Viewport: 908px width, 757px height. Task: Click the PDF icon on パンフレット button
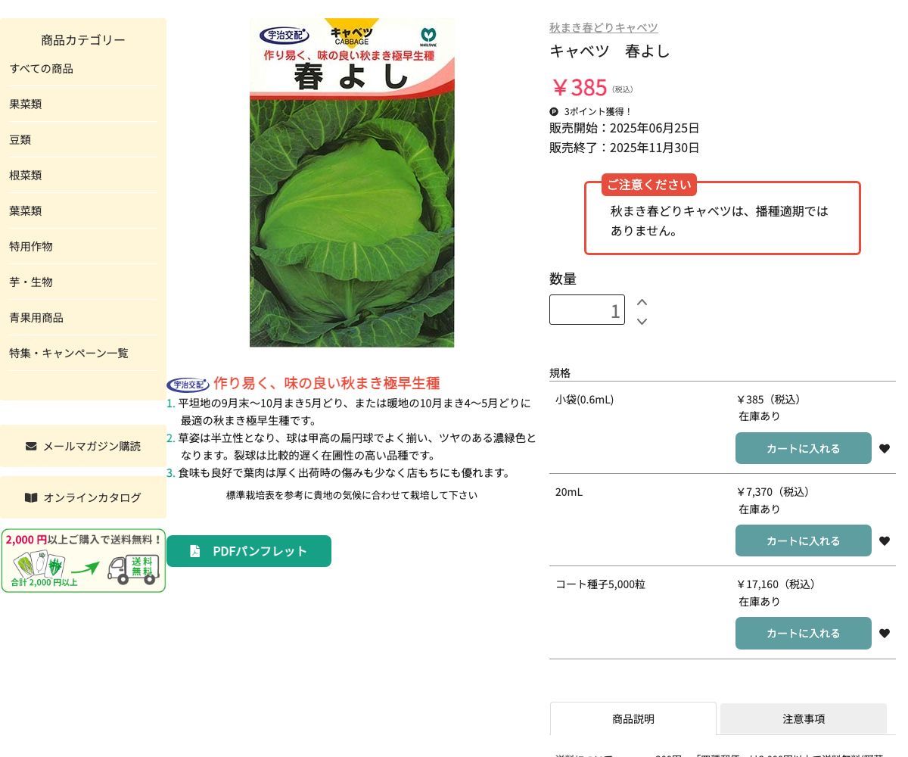(195, 551)
